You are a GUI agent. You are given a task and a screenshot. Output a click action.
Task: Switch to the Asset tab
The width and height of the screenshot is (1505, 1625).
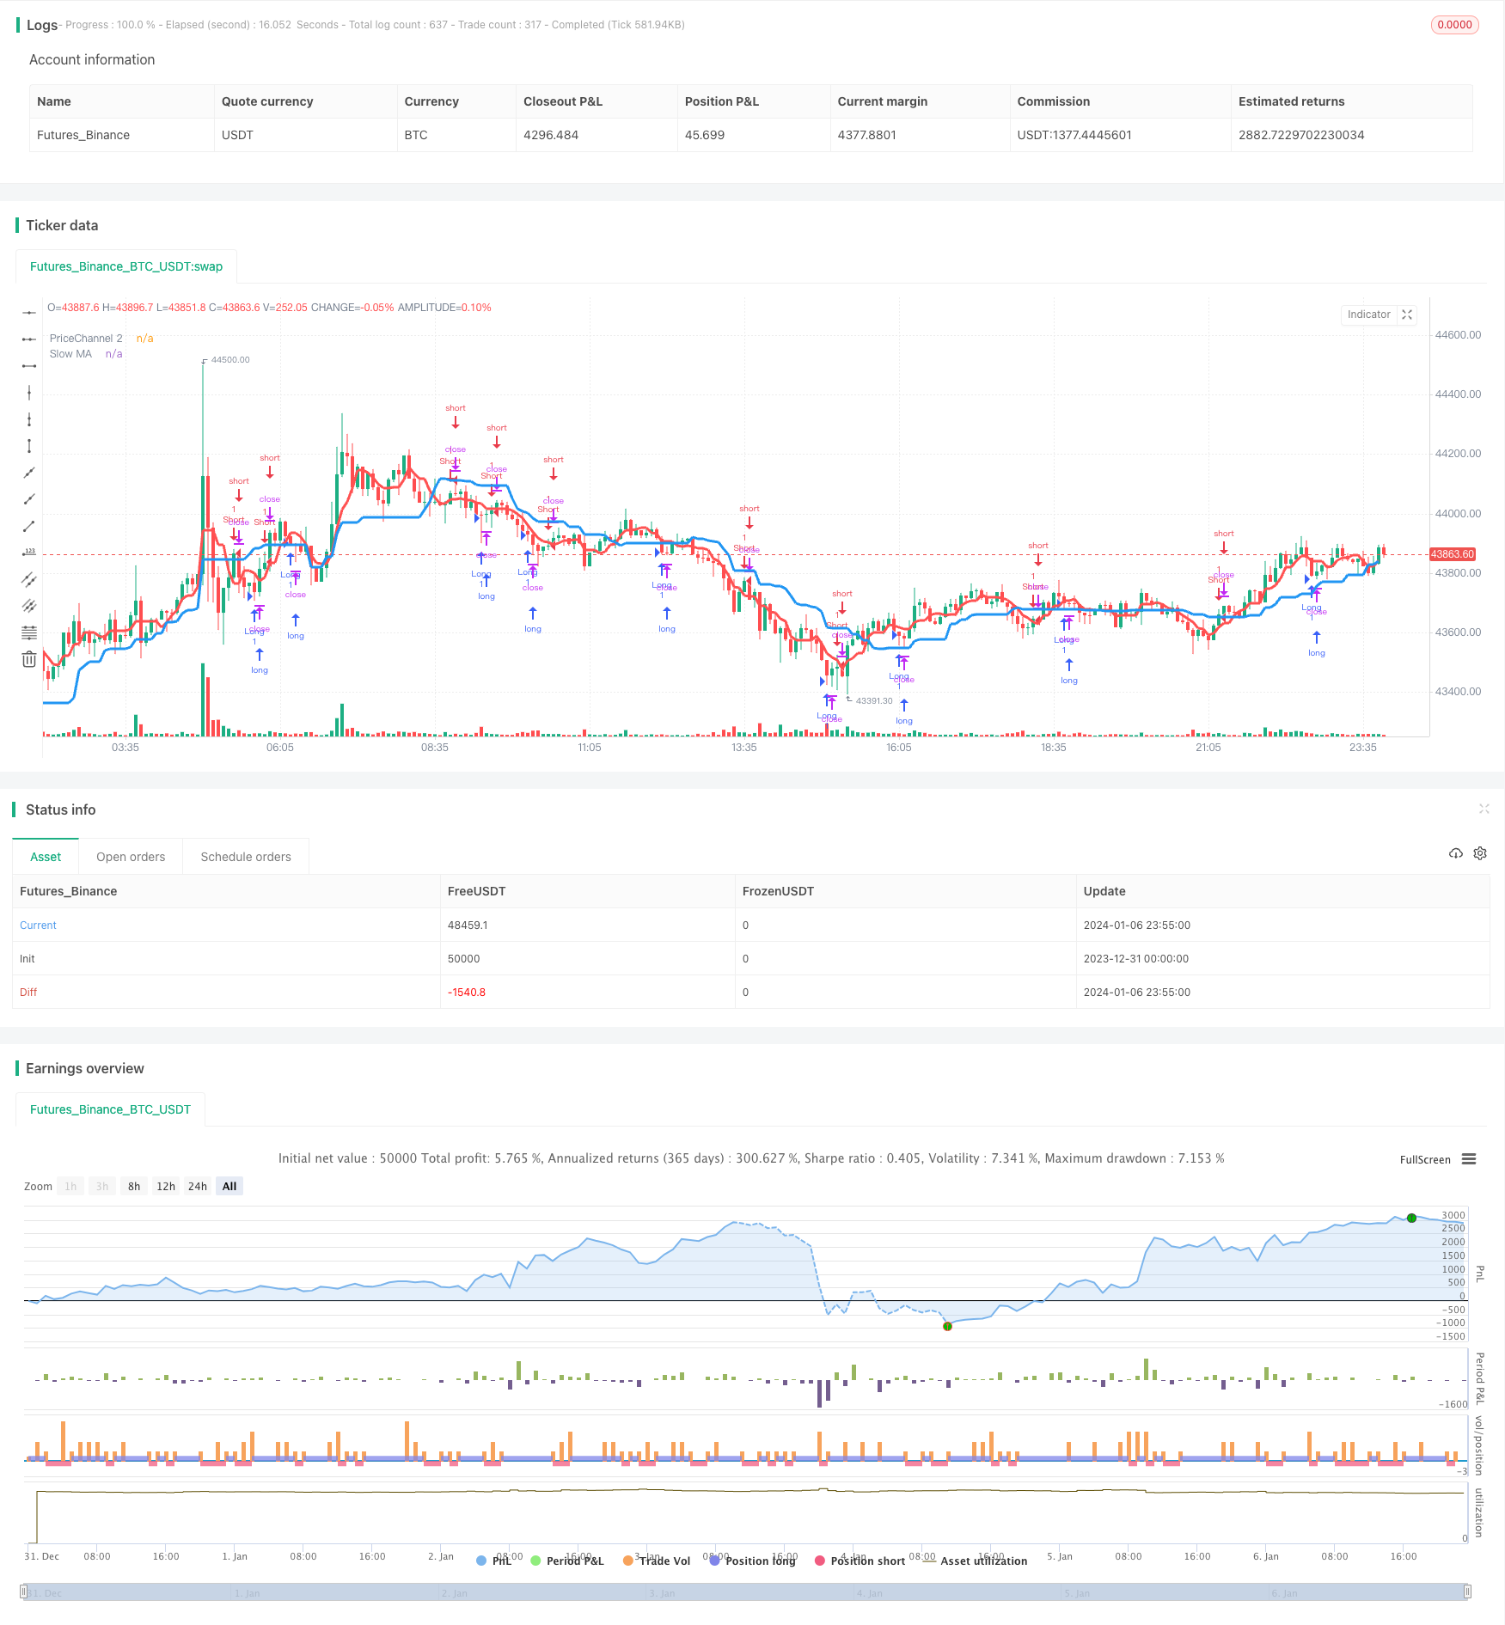(x=46, y=857)
